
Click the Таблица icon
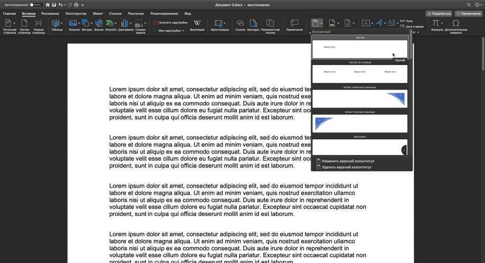coord(56,24)
